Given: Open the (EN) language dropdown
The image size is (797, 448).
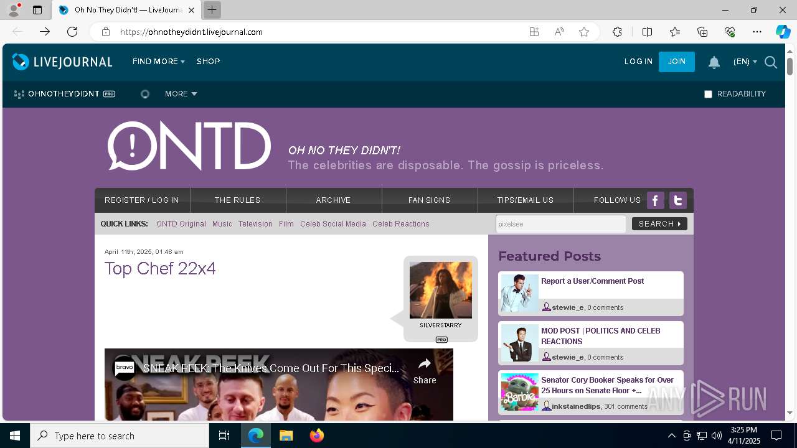Looking at the screenshot, I should tap(745, 62).
